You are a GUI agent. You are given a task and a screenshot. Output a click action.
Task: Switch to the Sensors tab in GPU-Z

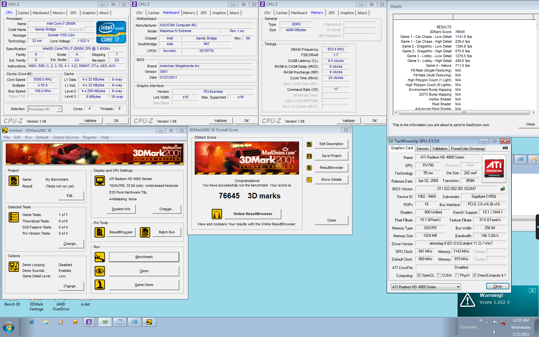click(422, 149)
